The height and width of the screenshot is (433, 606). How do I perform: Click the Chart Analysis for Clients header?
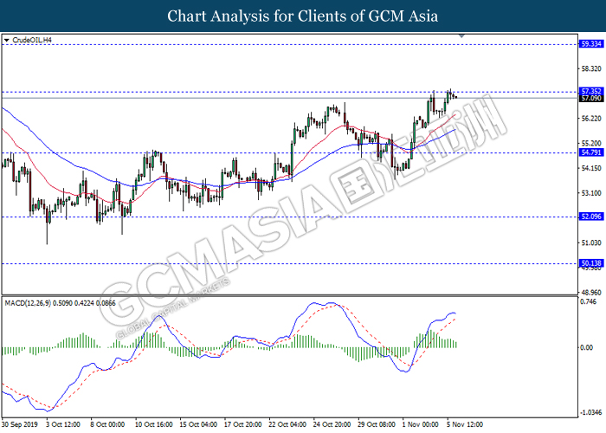pos(303,16)
